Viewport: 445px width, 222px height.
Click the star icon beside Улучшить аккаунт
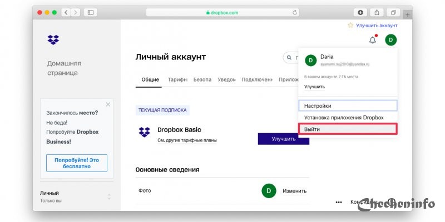tap(350, 25)
